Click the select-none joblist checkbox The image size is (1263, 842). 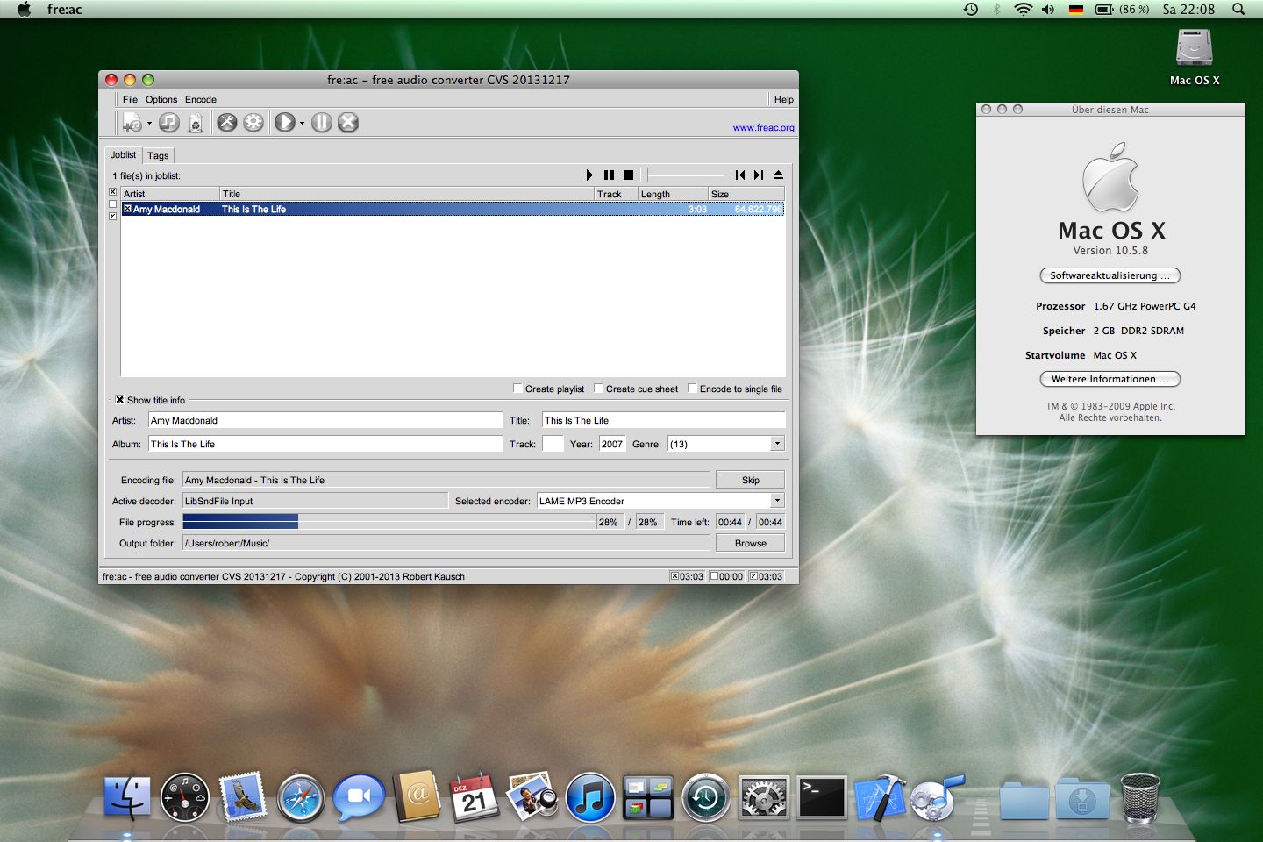112,204
